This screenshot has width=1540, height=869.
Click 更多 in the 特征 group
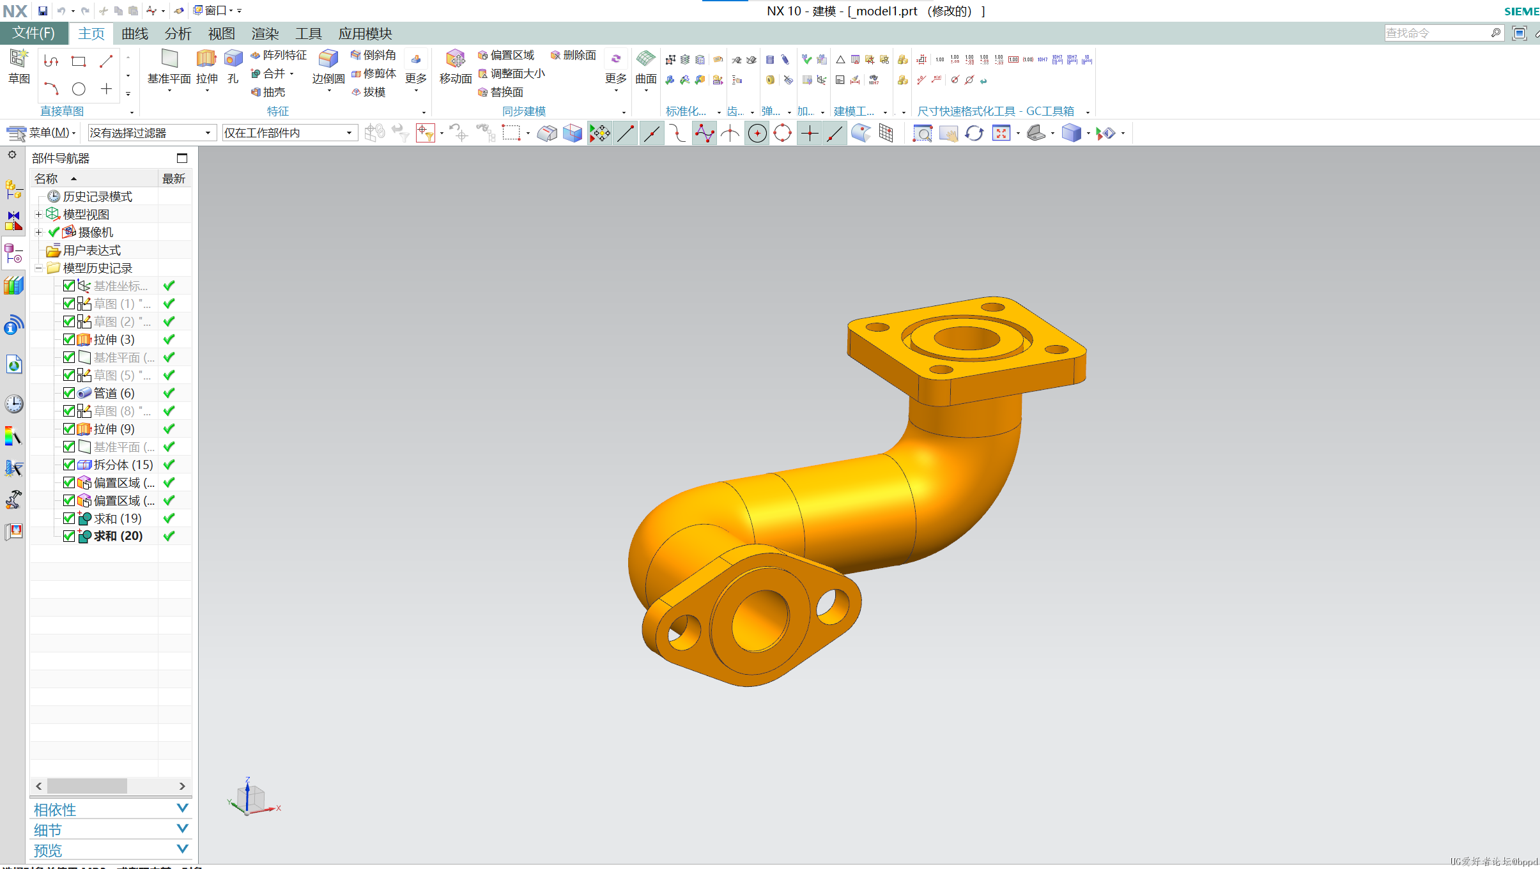coord(416,70)
